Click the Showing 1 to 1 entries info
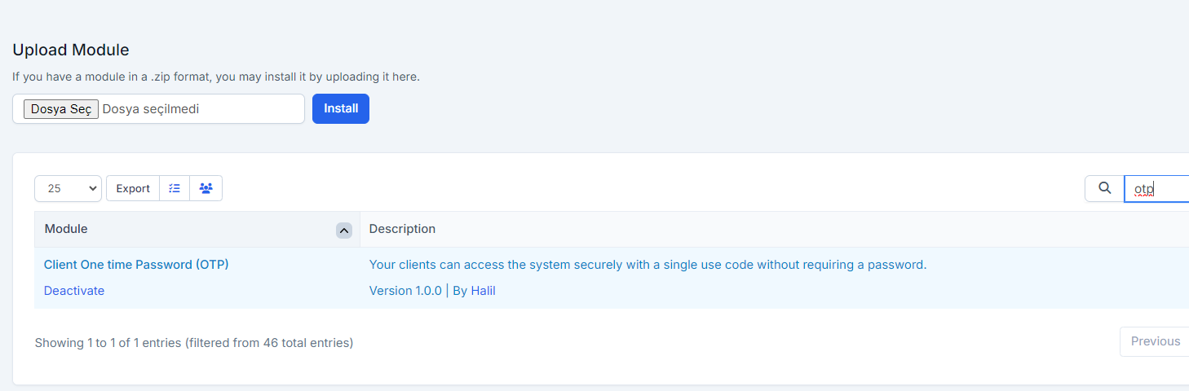 click(x=194, y=343)
